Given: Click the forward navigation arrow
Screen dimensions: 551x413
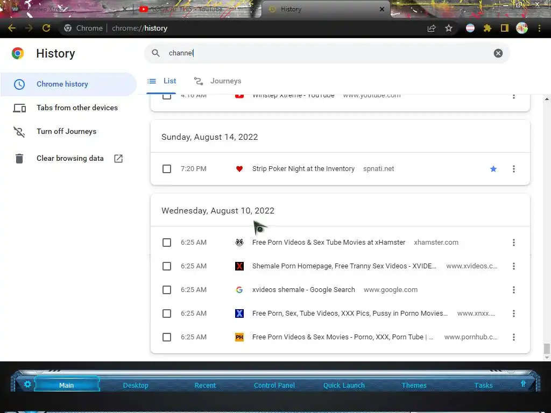Looking at the screenshot, I should (29, 28).
